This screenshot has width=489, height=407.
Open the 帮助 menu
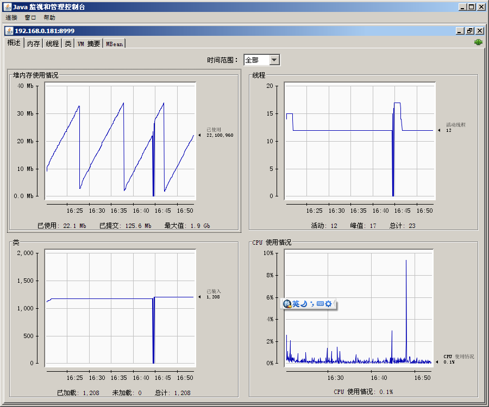49,18
